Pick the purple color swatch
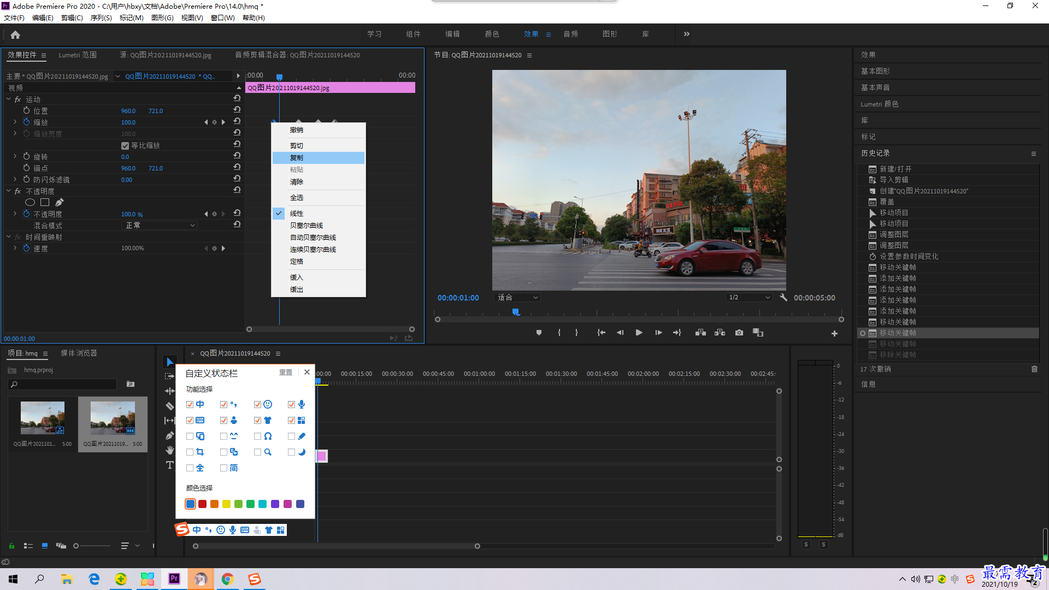Image resolution: width=1049 pixels, height=590 pixels. 275,504
